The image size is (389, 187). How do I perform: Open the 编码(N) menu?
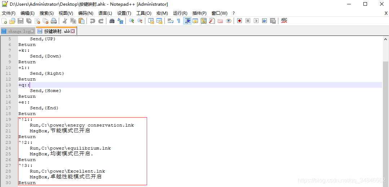point(86,13)
